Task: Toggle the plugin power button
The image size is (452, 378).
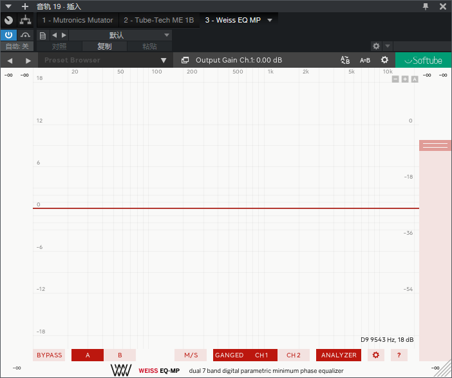Action: tap(8, 35)
